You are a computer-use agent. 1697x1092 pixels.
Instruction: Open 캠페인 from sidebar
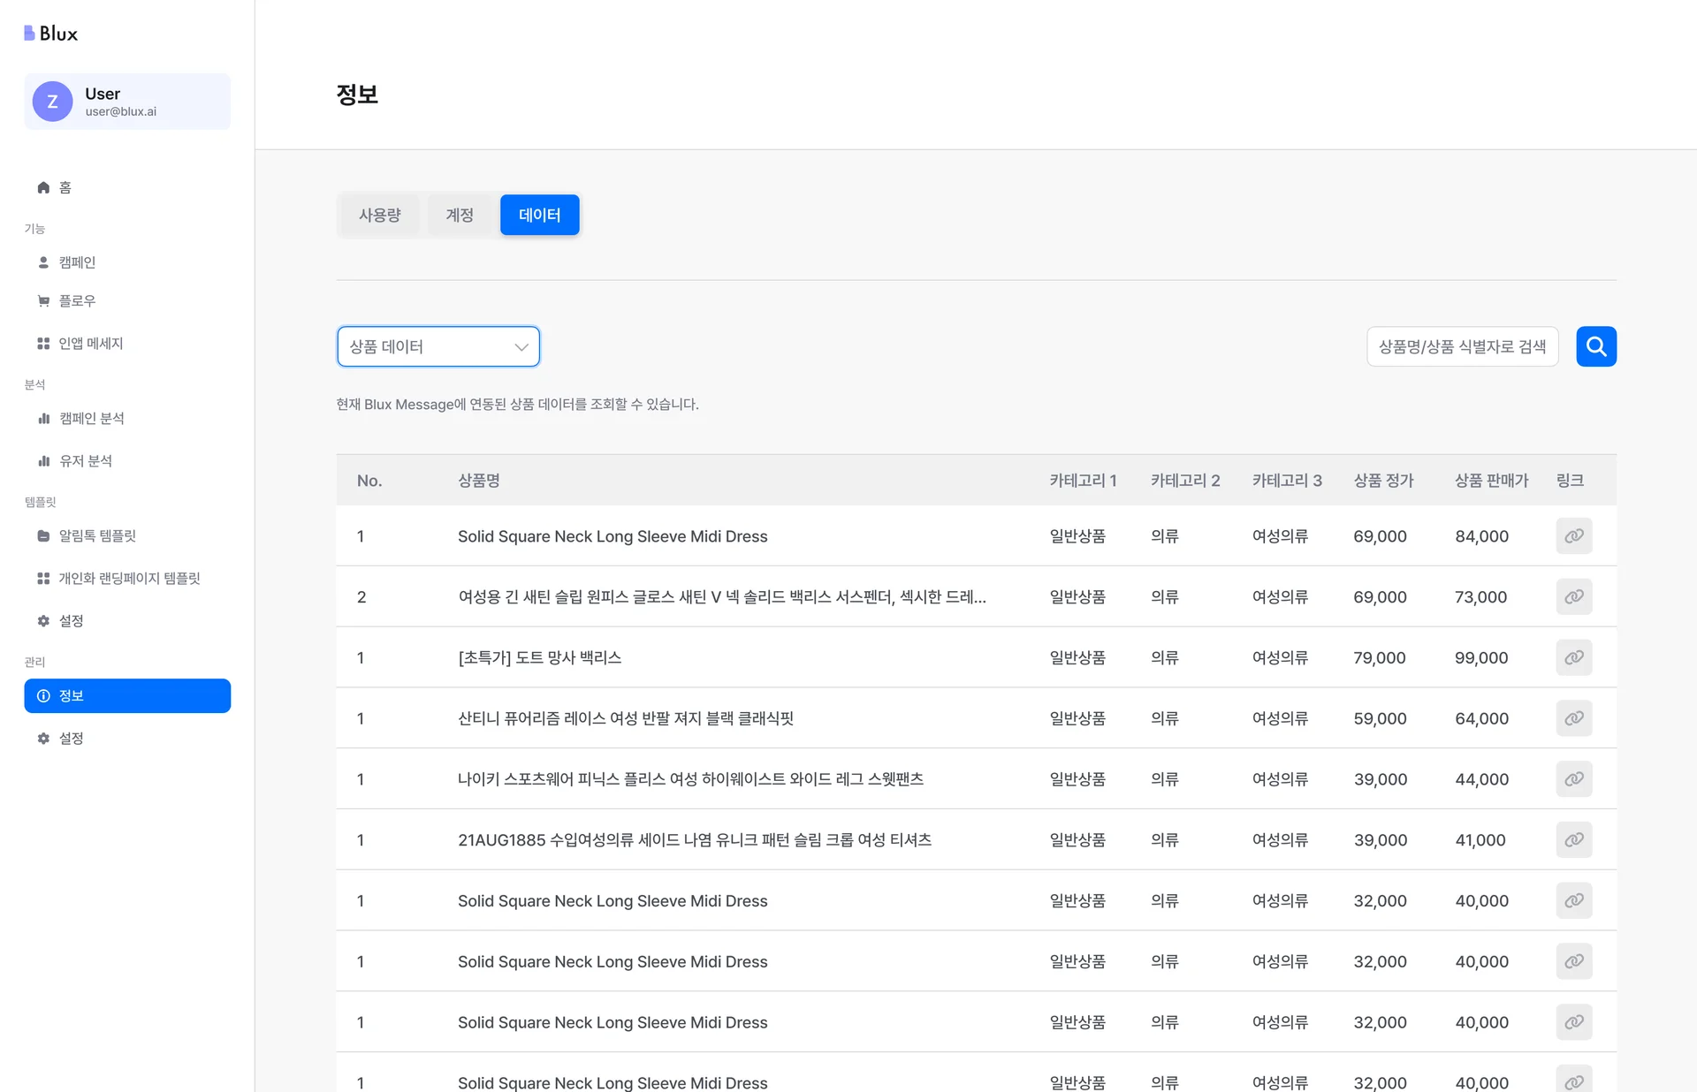pos(77,262)
